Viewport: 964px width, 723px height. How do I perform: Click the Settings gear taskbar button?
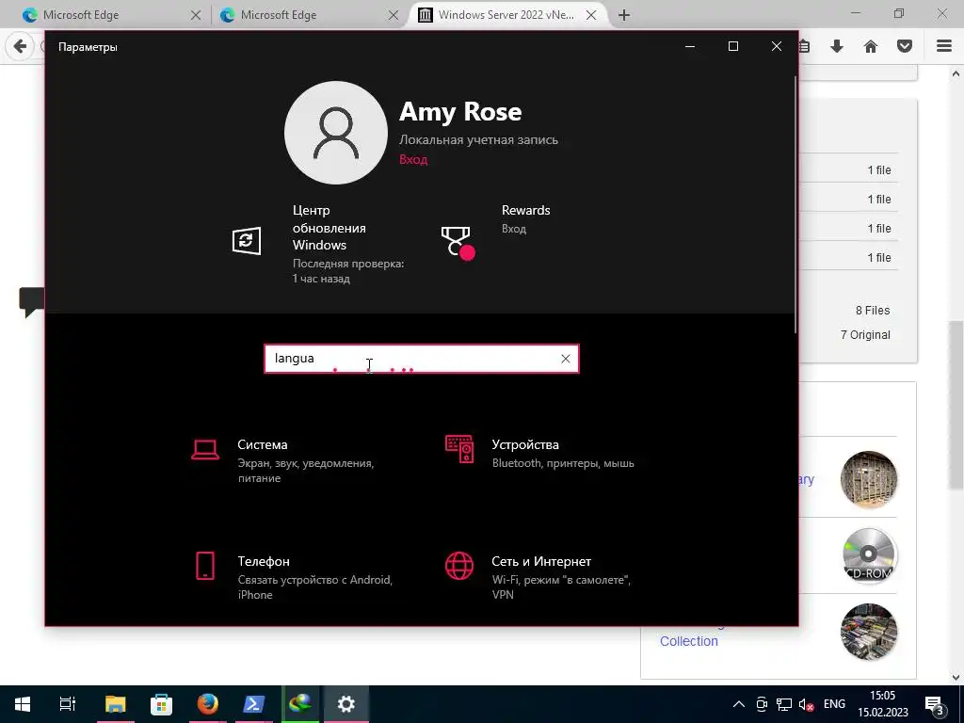(x=346, y=704)
